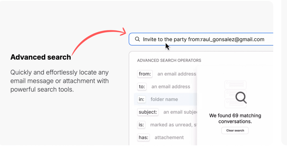Choose the 'has:' search operator
Screen dimensions: 287x149
point(143,137)
